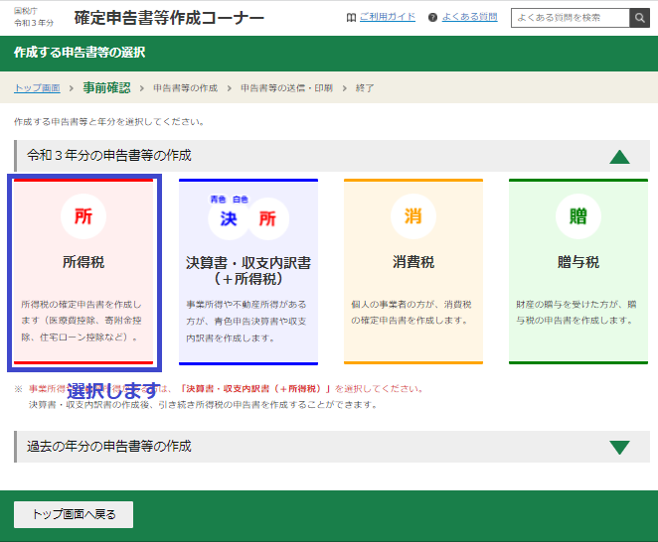658x542 pixels.
Task: Click the red 所 icon in 決算書 card
Action: tap(267, 218)
